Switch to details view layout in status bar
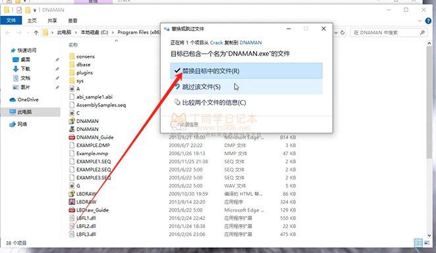 tap(418, 243)
